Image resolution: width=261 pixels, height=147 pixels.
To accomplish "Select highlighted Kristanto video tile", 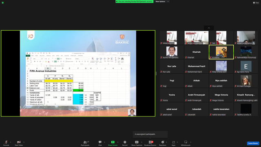I will coord(221,52).
